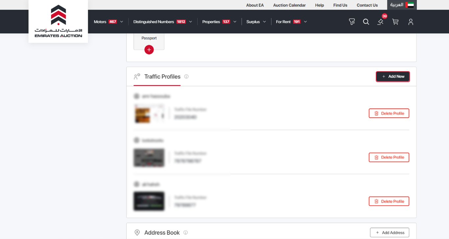449x239 pixels.
Task: Open the For Rent dropdown
Action: tap(305, 21)
